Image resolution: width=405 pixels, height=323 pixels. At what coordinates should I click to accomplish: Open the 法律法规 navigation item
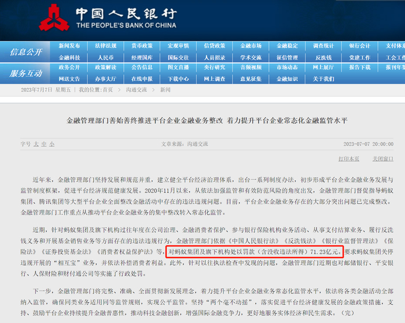(106, 46)
